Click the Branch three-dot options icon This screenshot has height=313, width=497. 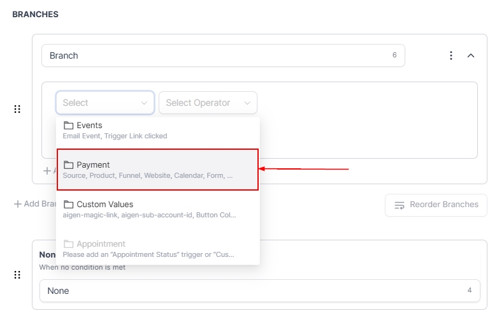click(x=451, y=55)
